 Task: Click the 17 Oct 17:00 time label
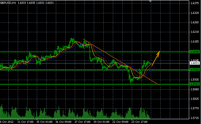(83, 122)
